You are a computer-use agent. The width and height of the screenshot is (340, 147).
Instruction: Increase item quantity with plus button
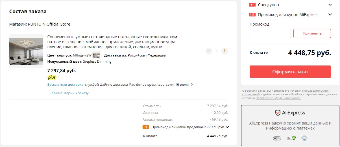click(225, 51)
